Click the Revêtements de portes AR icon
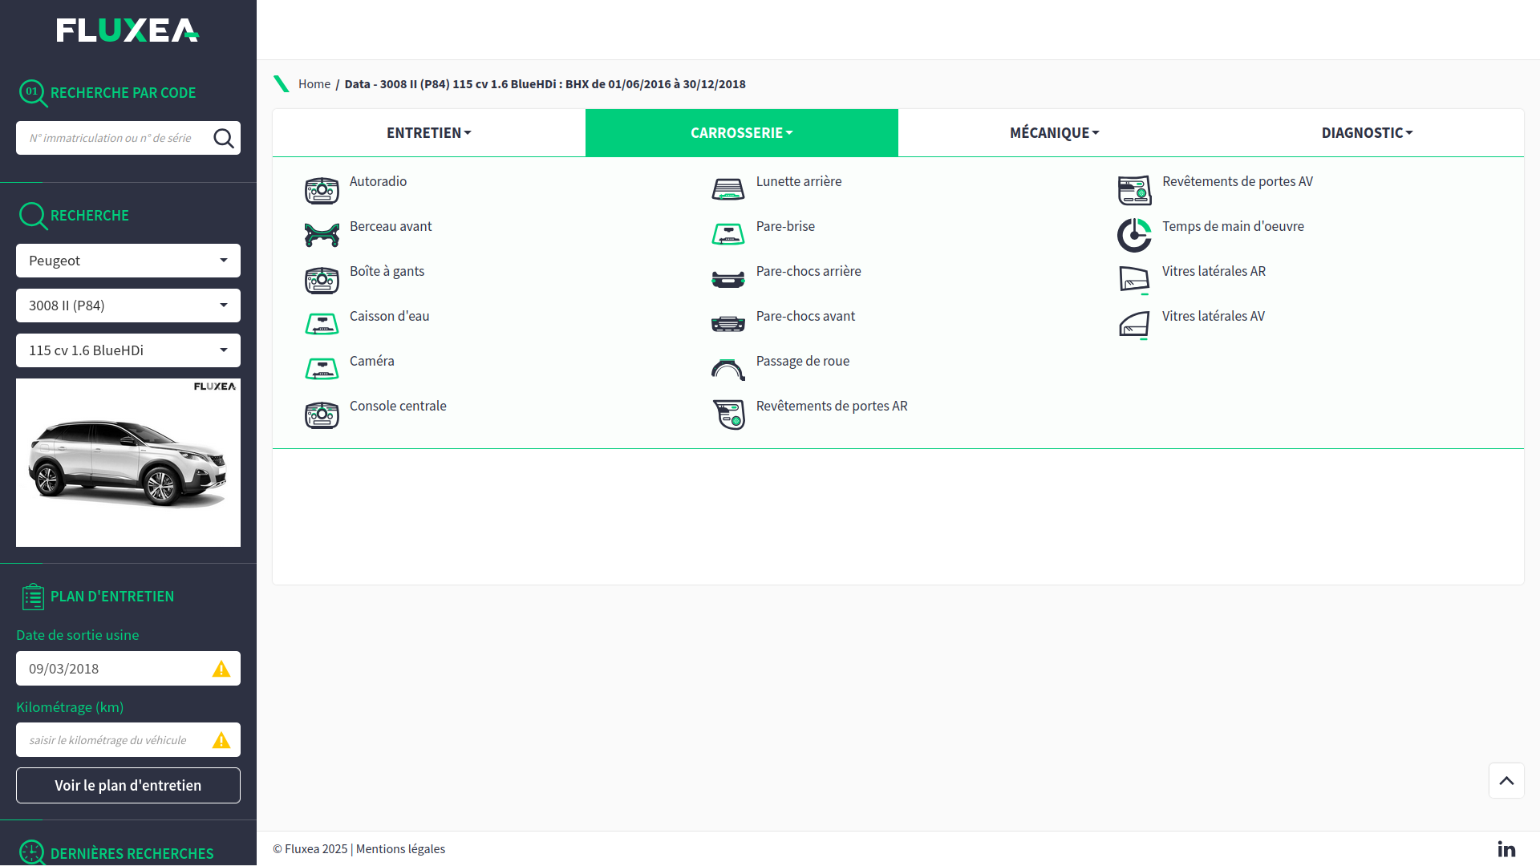The height and width of the screenshot is (866, 1540). tap(728, 415)
